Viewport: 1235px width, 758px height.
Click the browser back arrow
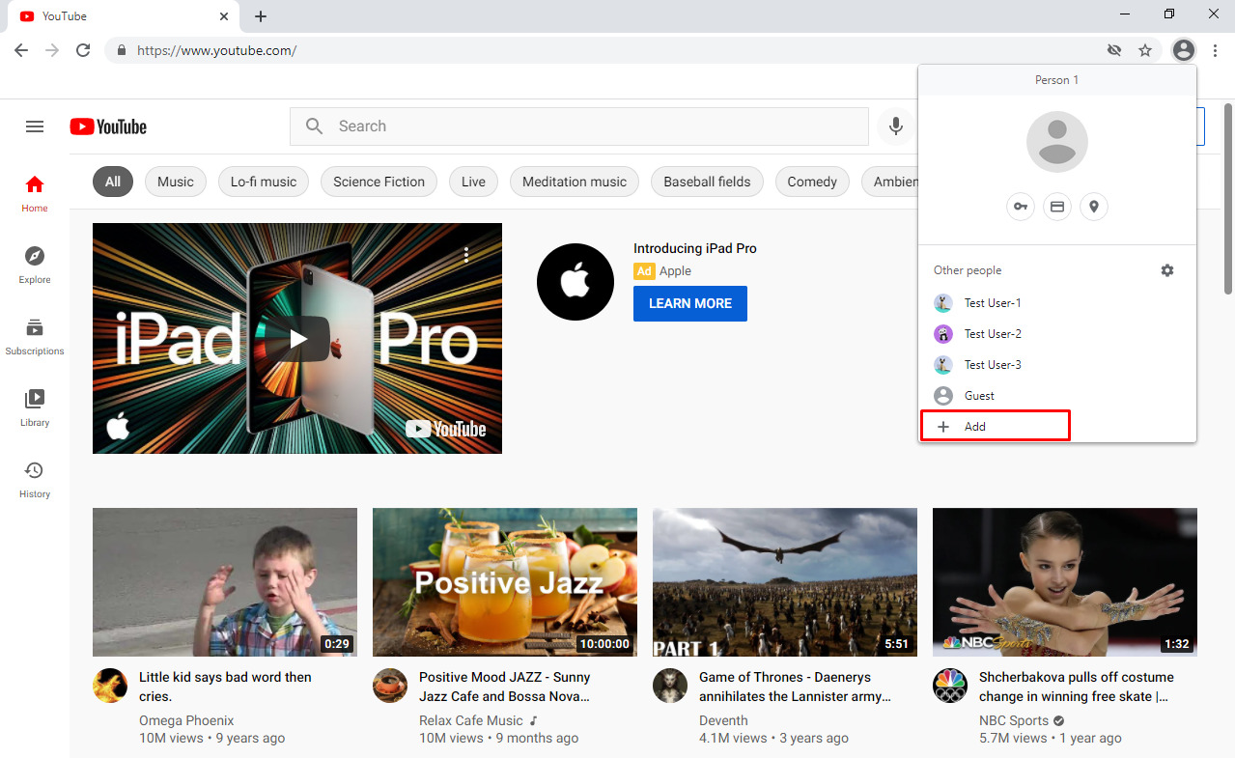[x=21, y=50]
